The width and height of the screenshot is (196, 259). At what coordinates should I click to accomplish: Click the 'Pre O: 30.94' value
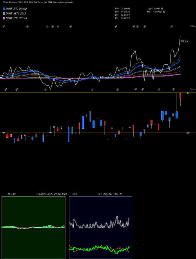pyautogui.click(x=123, y=9)
